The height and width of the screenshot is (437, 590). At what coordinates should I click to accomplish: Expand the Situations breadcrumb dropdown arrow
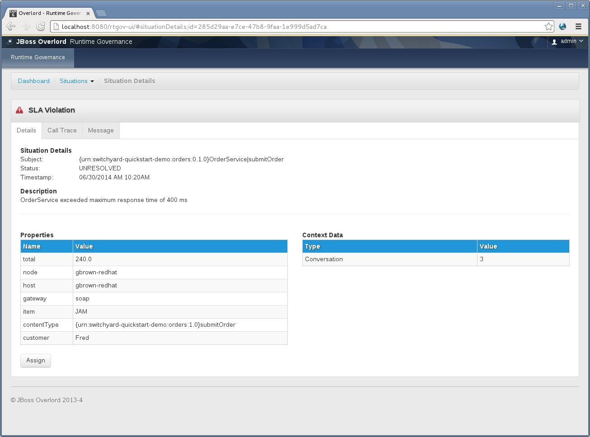(92, 81)
